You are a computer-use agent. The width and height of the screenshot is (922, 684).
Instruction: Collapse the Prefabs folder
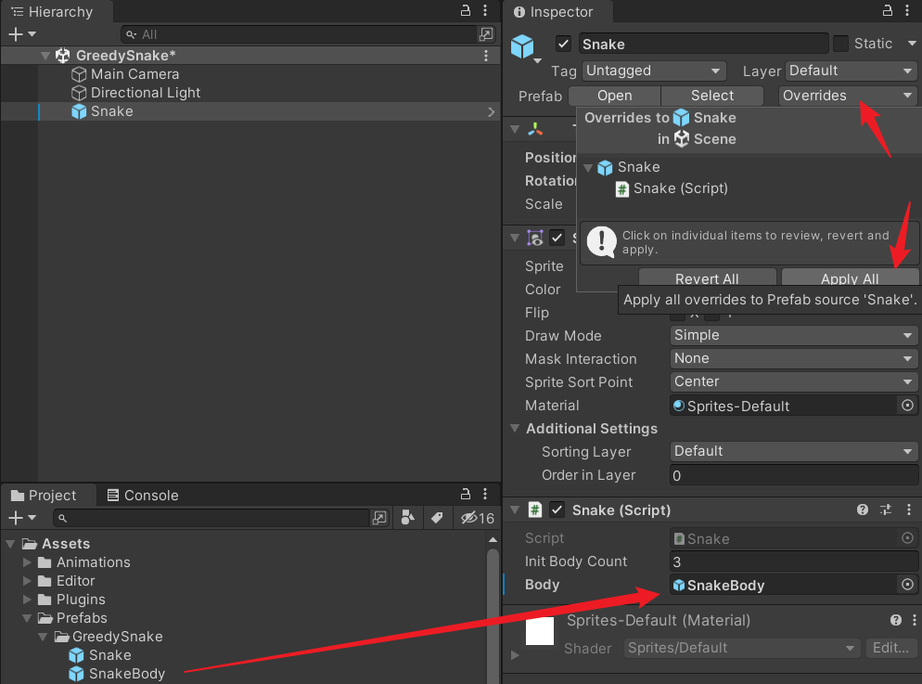[x=27, y=618]
